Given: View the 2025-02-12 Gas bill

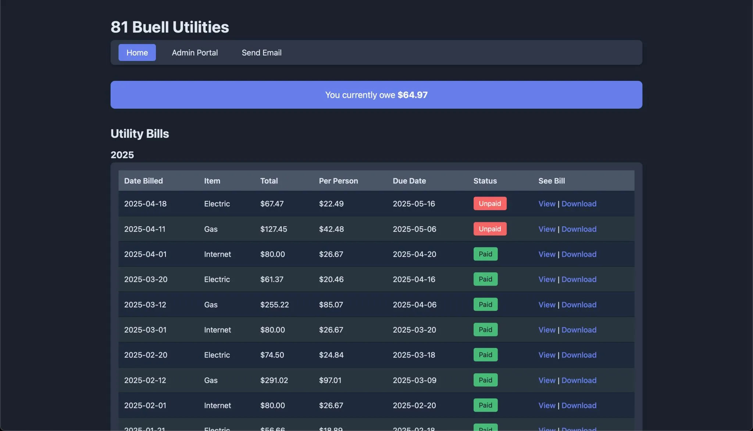Looking at the screenshot, I should coord(547,380).
